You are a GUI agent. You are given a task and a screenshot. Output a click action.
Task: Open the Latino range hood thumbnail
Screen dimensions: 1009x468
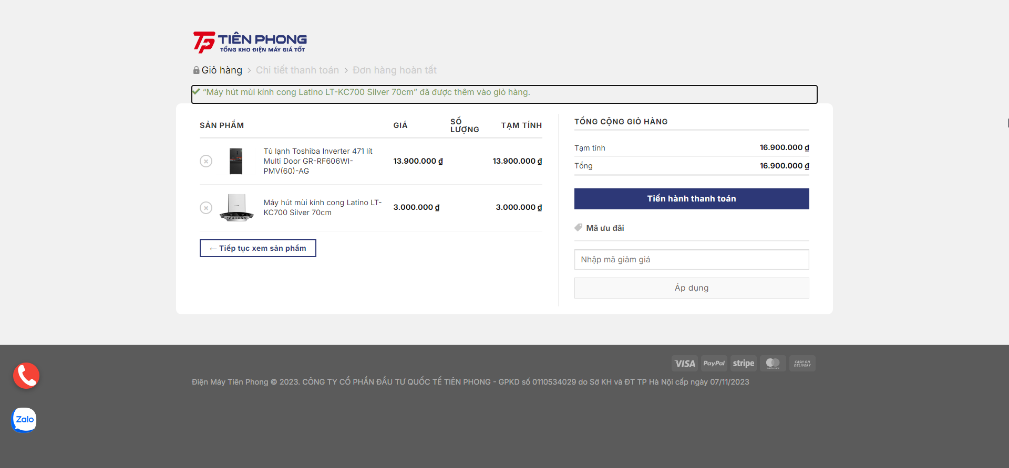click(x=236, y=208)
